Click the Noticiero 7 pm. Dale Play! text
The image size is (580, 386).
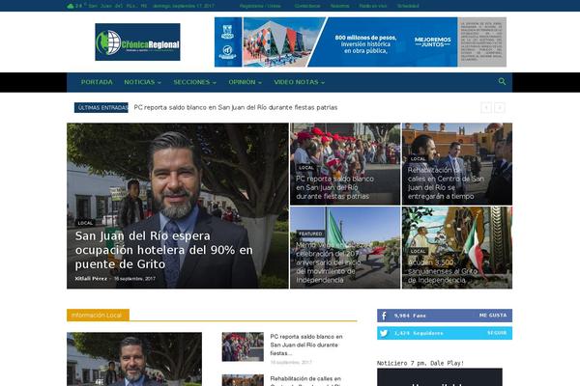420,363
